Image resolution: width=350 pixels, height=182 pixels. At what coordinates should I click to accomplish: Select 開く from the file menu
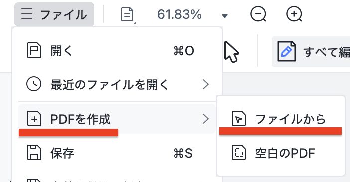click(x=117, y=51)
